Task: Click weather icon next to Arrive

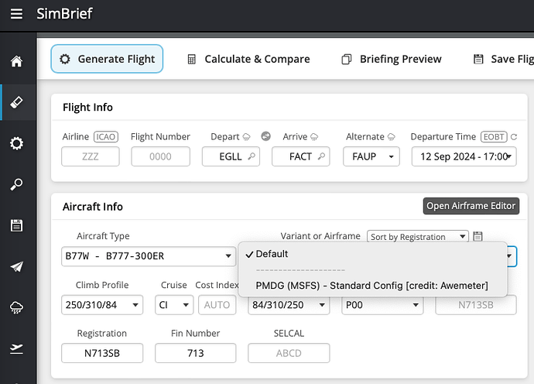Action: tap(314, 137)
